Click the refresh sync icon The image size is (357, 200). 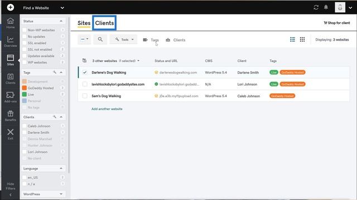(316, 7)
